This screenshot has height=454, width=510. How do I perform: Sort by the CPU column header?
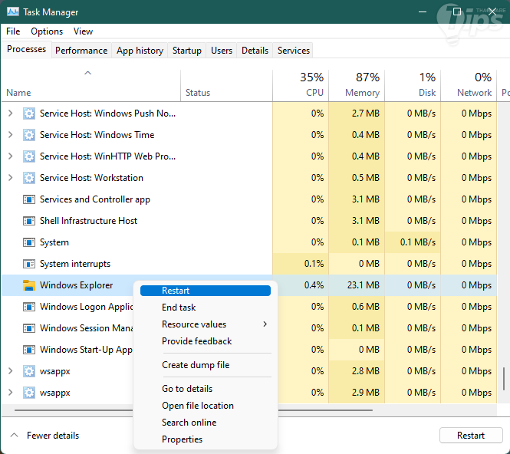[x=301, y=85]
